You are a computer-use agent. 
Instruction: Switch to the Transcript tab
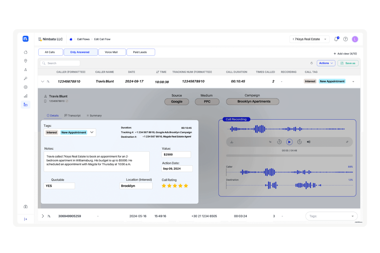[73, 115]
